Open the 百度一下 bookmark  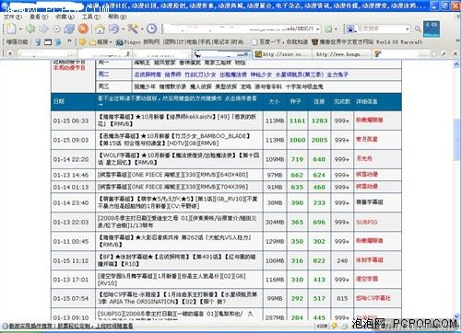coord(279,42)
